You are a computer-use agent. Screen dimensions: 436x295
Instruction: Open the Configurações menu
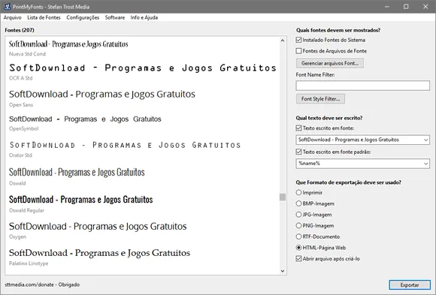pos(83,17)
